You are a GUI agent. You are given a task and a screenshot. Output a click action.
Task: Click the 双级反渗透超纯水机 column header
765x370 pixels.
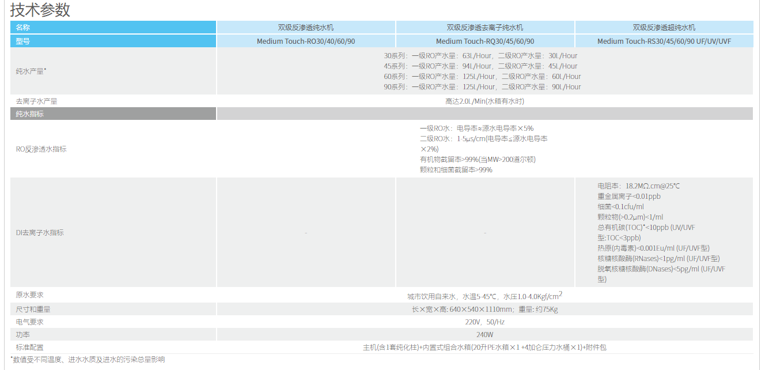pyautogui.click(x=664, y=27)
